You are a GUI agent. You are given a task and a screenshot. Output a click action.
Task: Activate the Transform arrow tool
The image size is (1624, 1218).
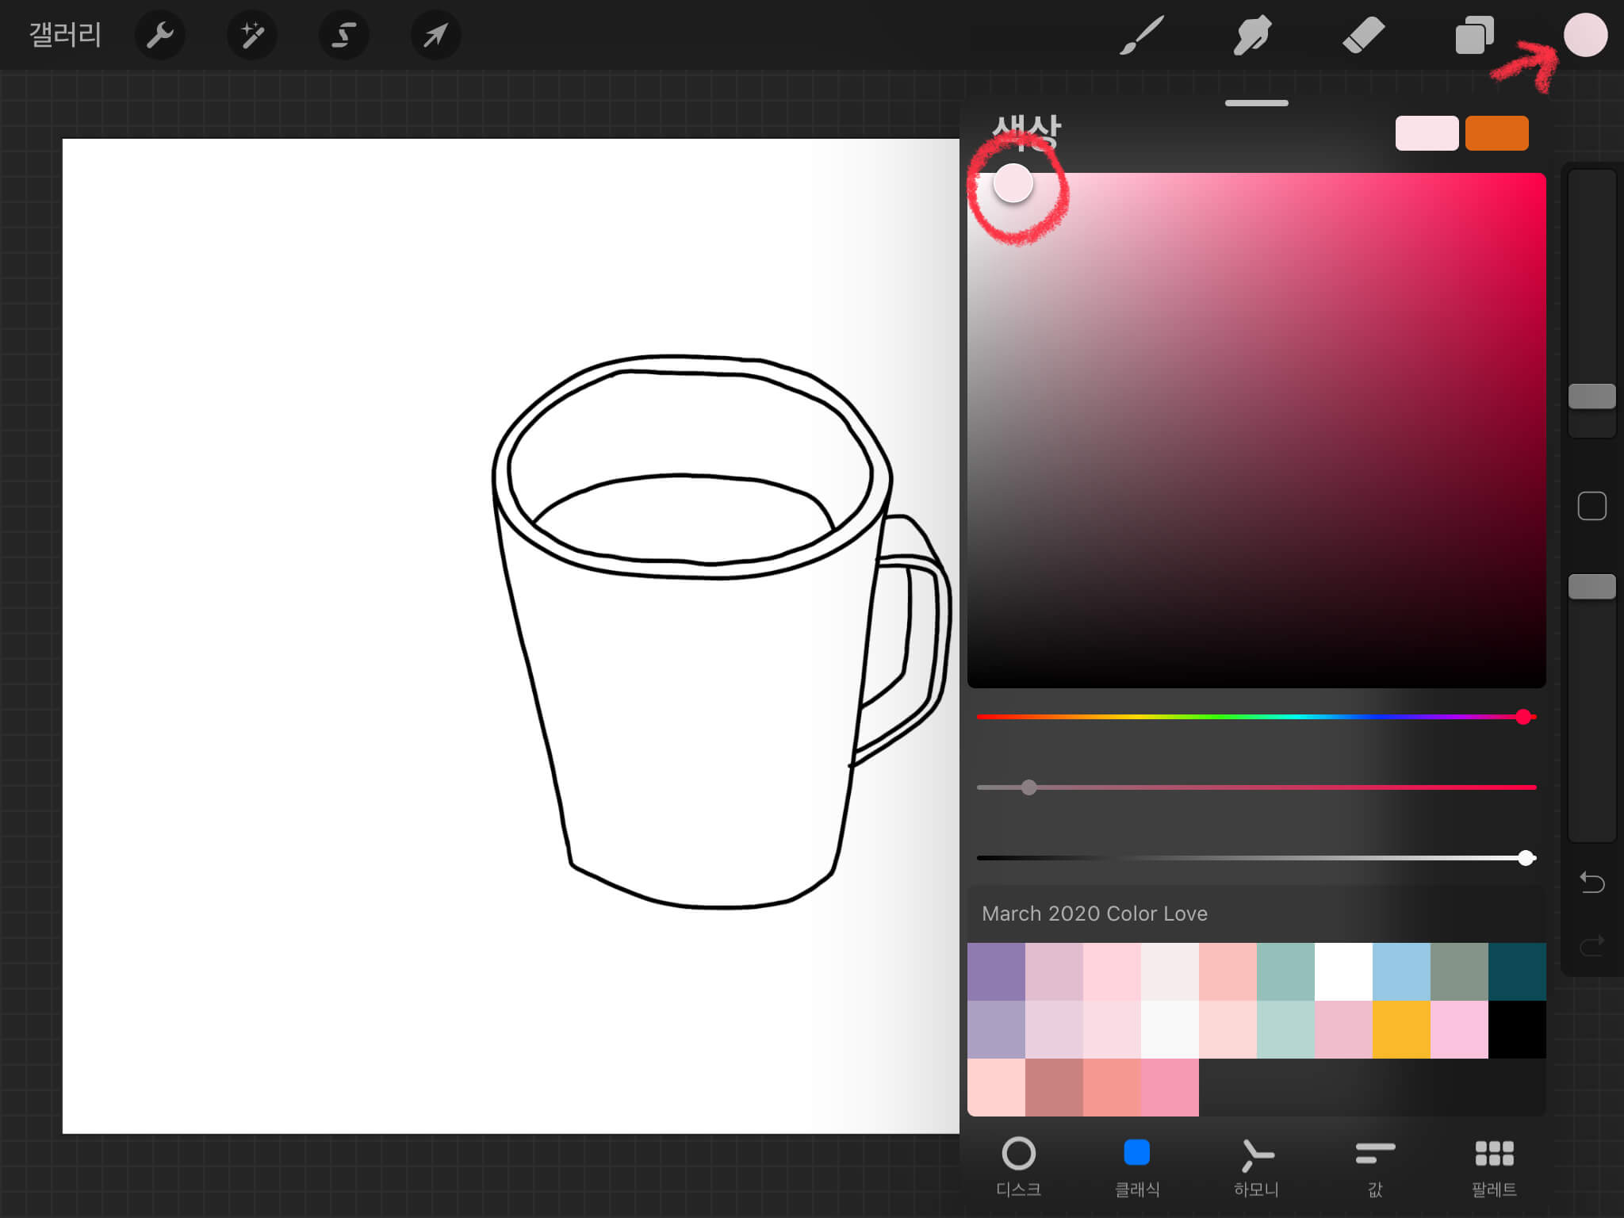coord(435,35)
